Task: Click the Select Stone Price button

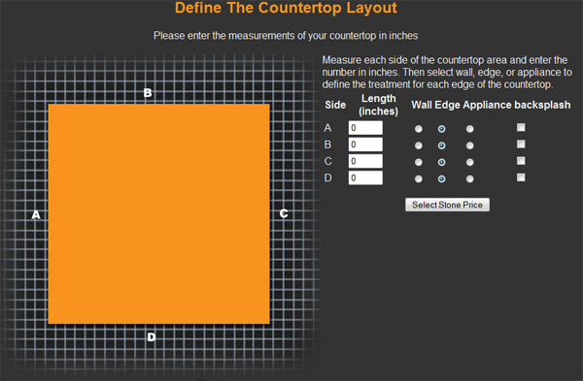Action: [447, 205]
